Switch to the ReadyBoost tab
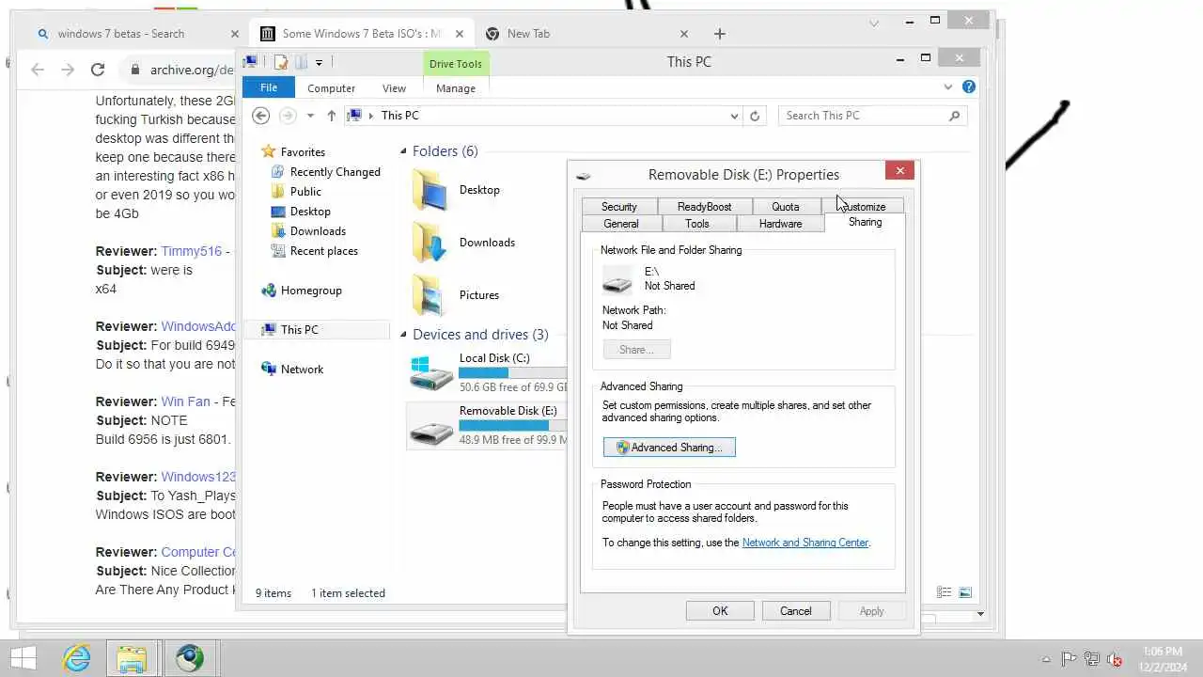The image size is (1203, 677). tap(704, 207)
